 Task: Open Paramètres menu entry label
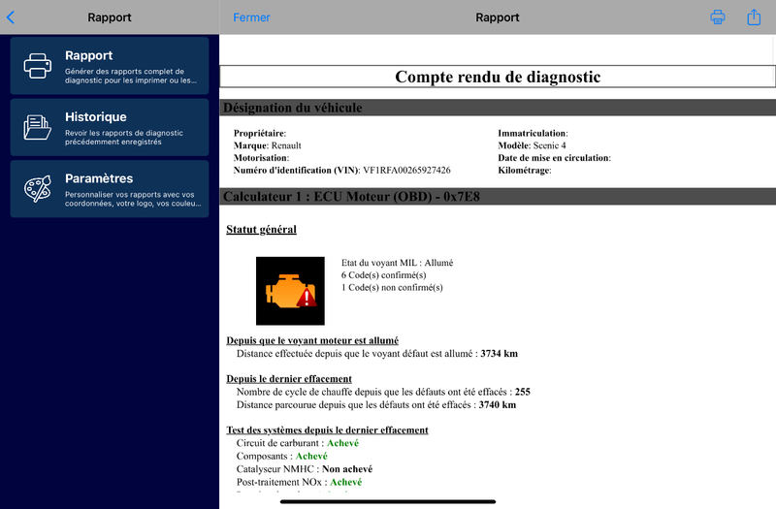[99, 178]
